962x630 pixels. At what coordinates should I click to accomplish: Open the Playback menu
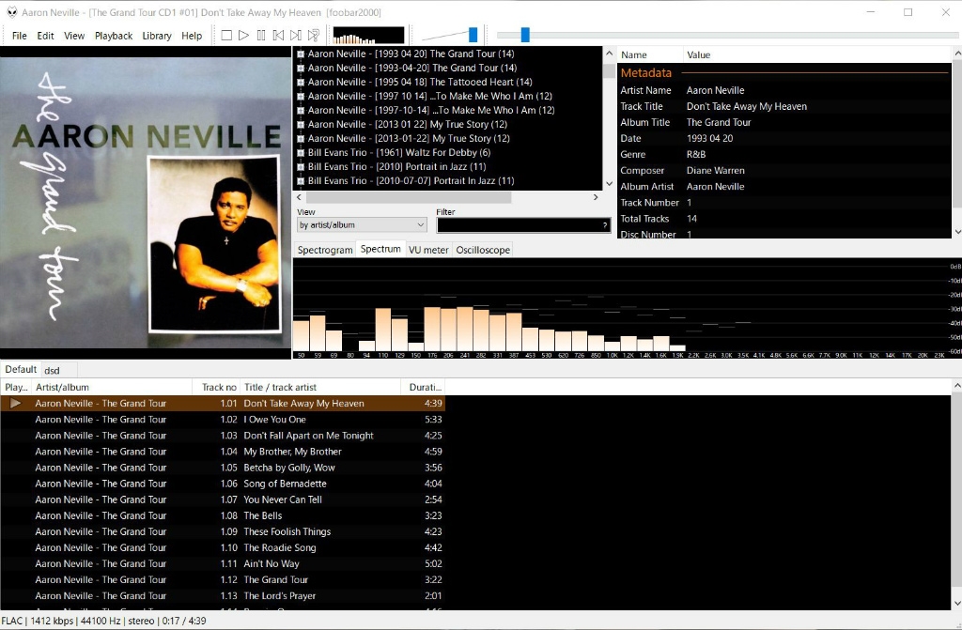click(x=114, y=36)
